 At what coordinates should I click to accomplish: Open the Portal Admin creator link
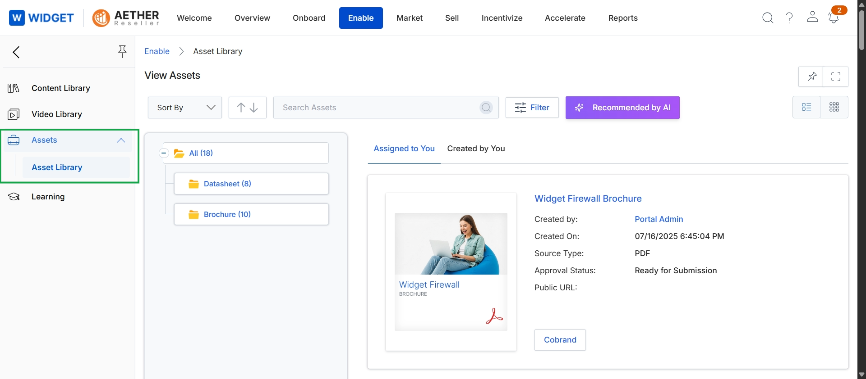click(x=659, y=219)
